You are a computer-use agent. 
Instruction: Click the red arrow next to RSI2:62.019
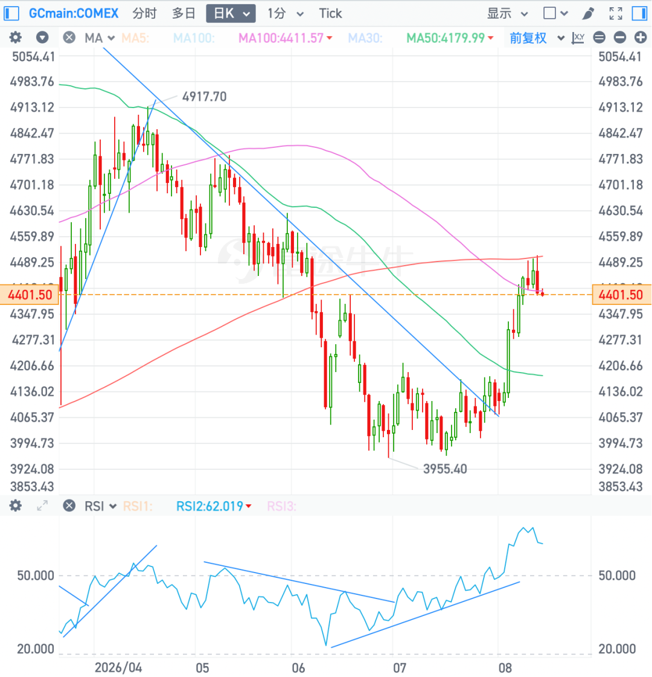249,506
